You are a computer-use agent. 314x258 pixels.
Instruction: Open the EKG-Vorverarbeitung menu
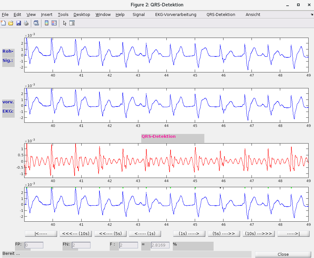176,14
